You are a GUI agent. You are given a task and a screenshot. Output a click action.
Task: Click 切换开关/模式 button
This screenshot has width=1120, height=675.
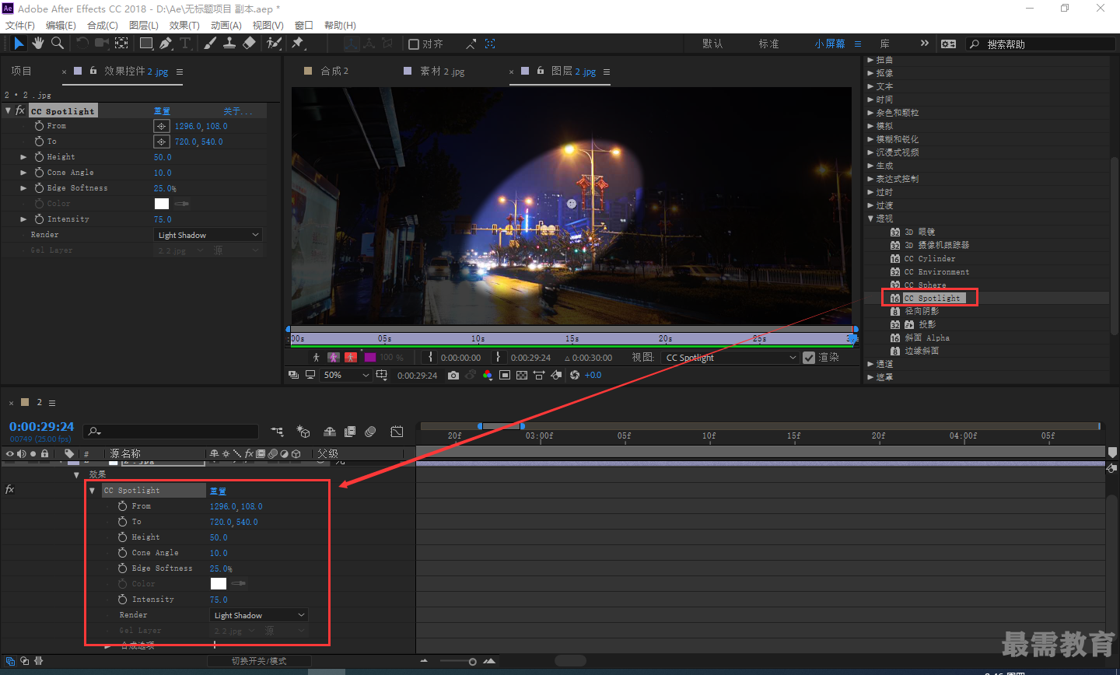[259, 661]
